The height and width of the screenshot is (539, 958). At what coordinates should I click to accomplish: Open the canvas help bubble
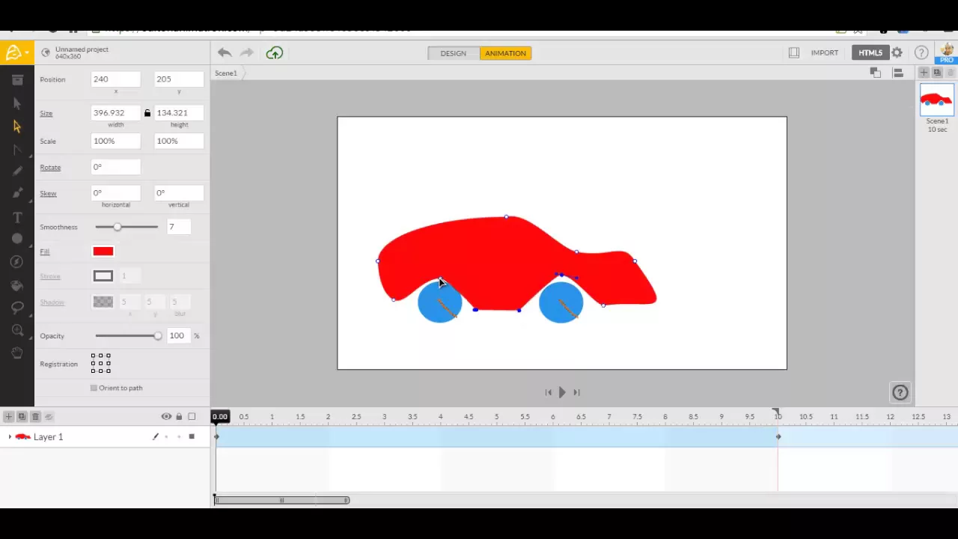point(900,392)
